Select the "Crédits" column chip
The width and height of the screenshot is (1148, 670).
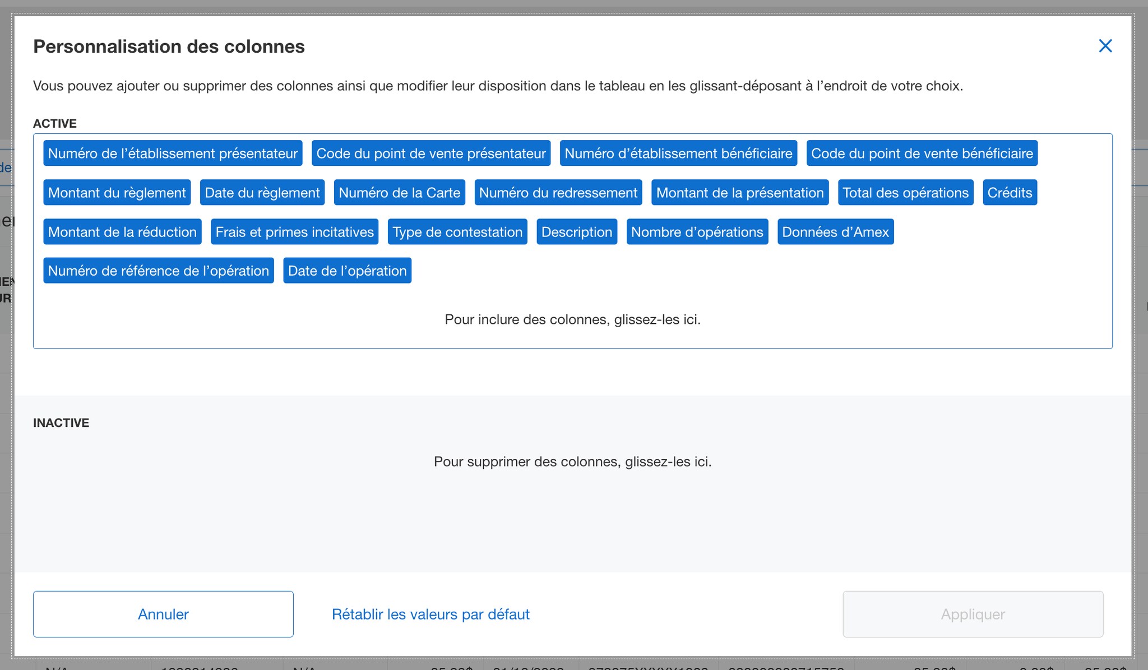1010,193
